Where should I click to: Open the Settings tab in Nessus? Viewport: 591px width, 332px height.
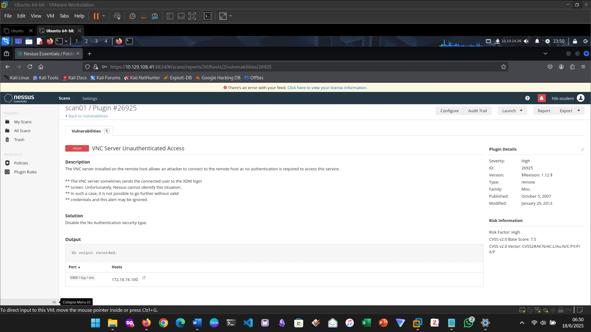(x=90, y=98)
